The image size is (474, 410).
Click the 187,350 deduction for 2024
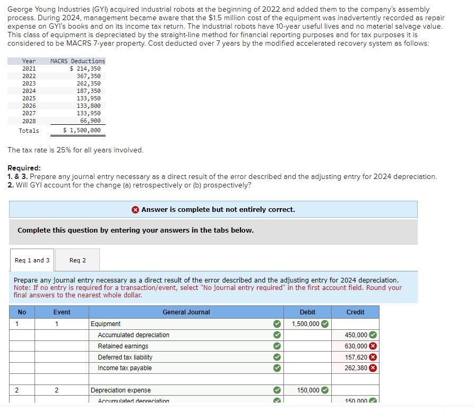89,91
